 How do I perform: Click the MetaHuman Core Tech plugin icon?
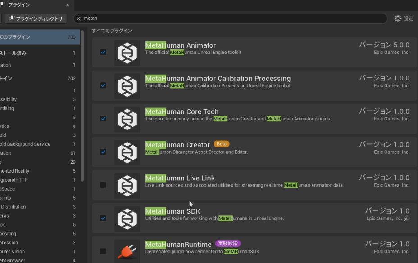127,119
